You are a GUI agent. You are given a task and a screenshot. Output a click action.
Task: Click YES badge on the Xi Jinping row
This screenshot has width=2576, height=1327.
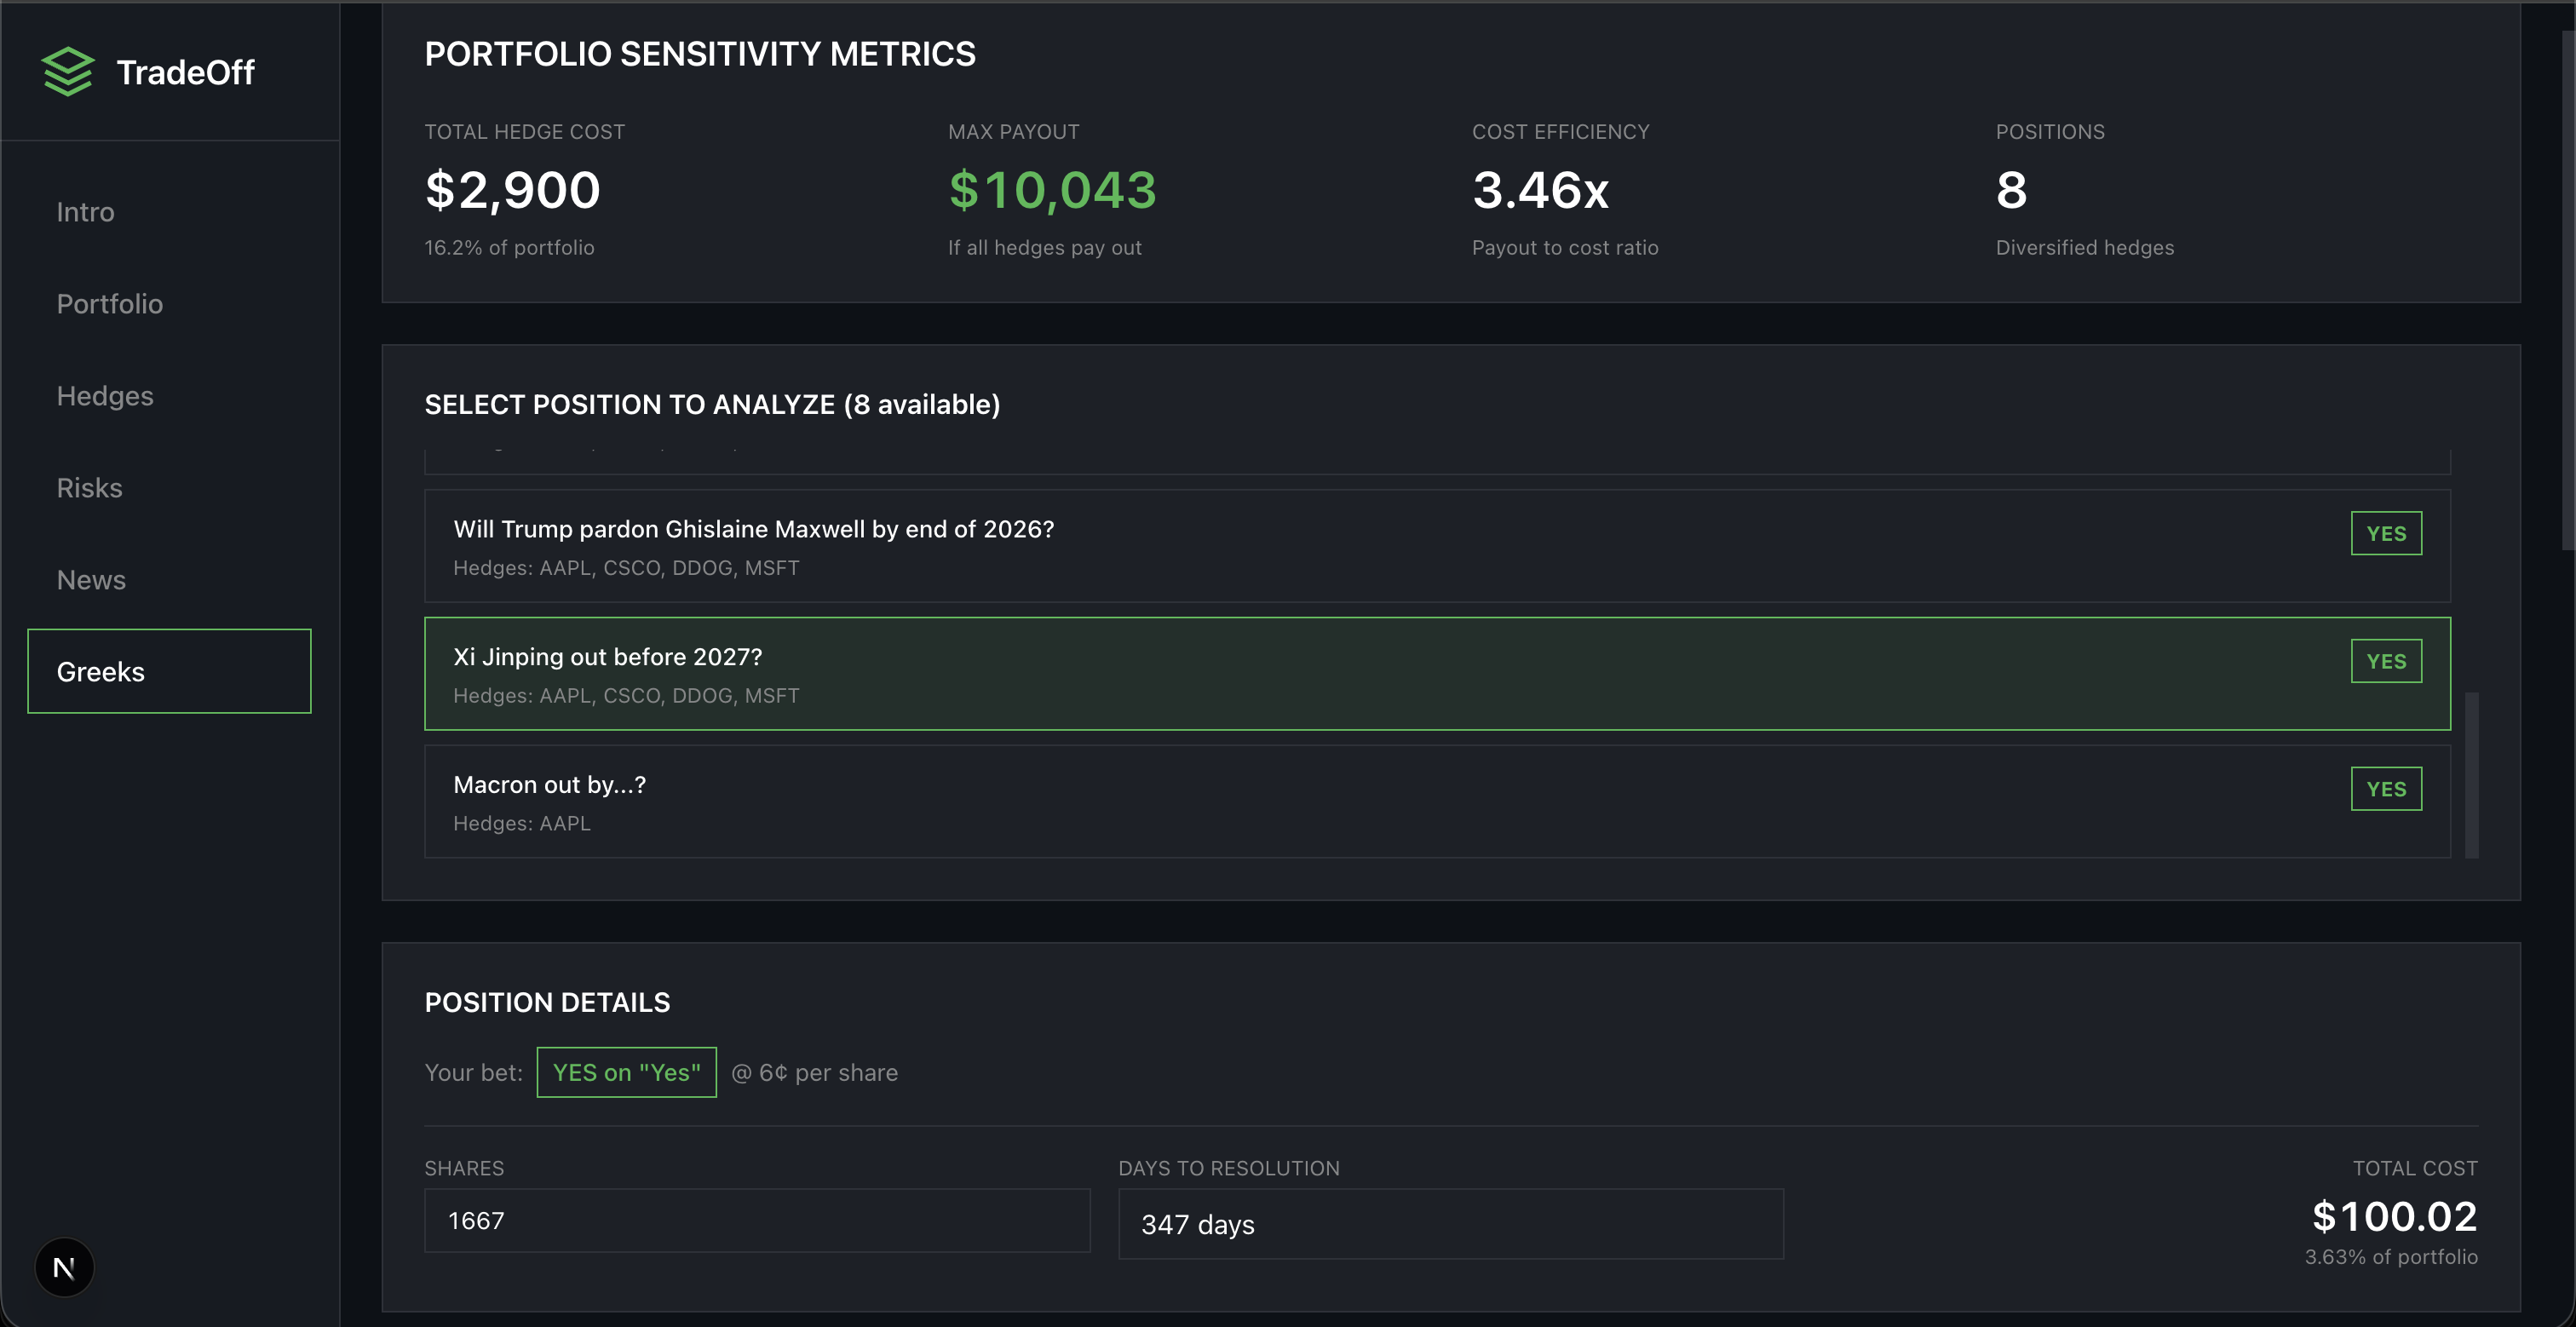tap(2385, 661)
